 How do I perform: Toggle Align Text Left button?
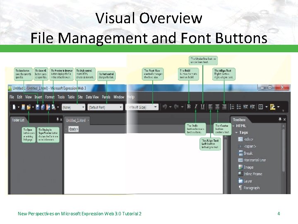click(x=210, y=107)
